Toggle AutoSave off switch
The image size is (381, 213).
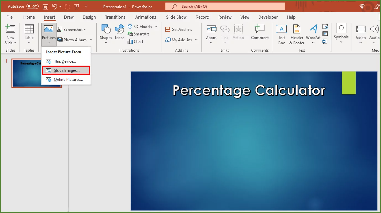32,6
